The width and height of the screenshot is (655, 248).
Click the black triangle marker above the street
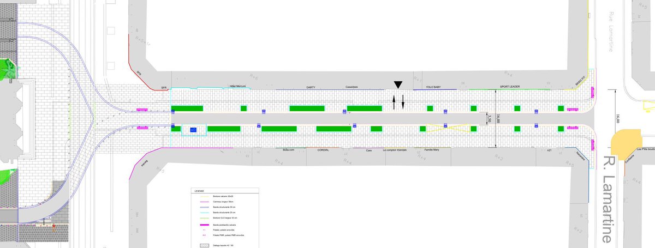point(398,84)
